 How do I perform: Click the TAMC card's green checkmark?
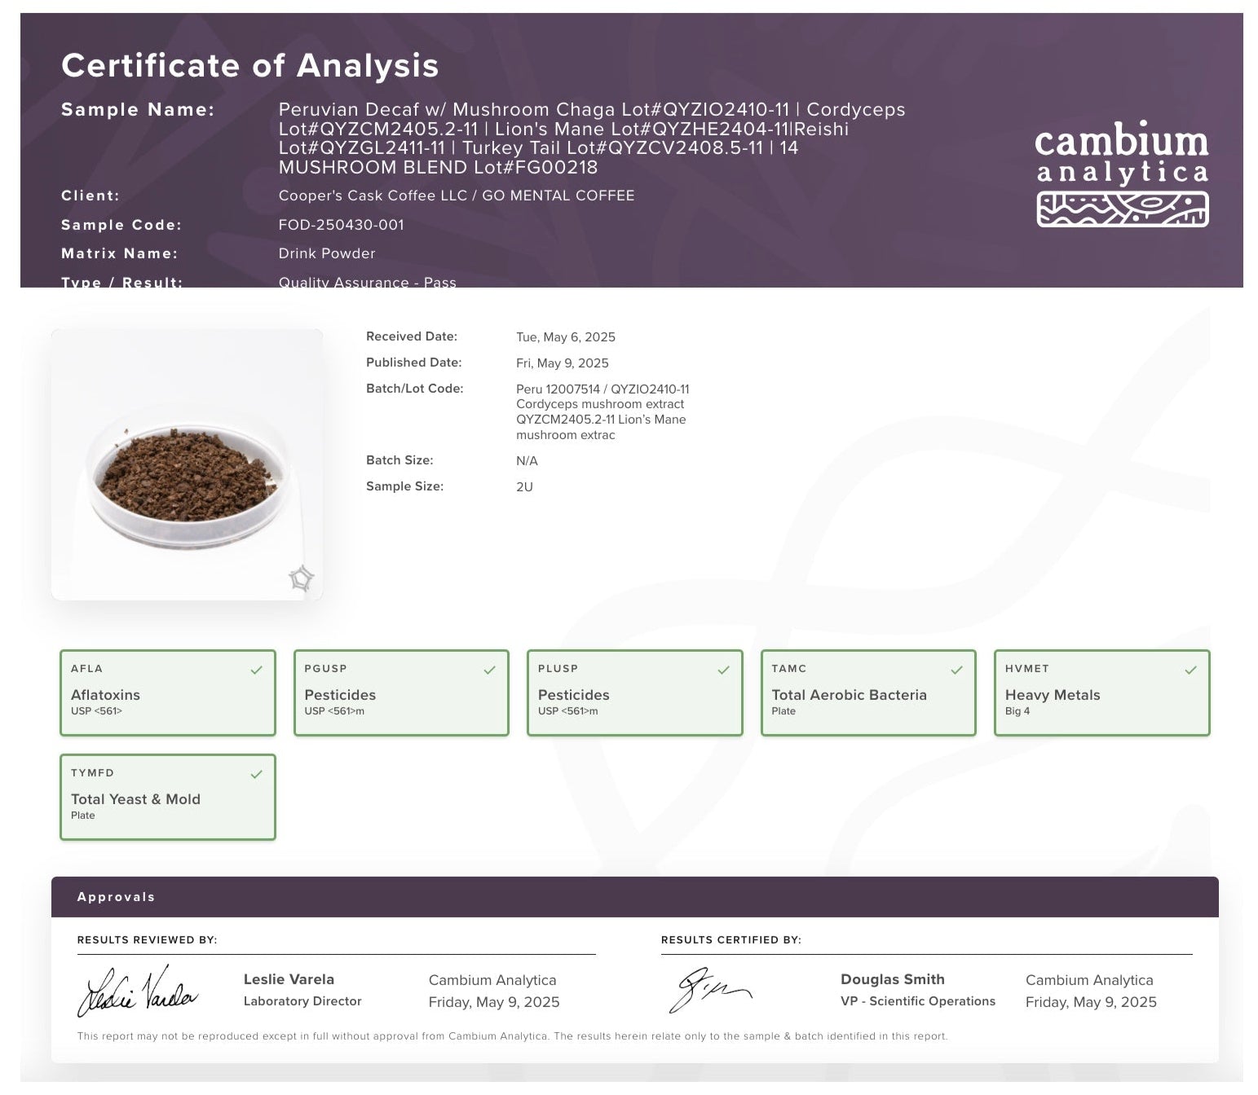pos(956,671)
